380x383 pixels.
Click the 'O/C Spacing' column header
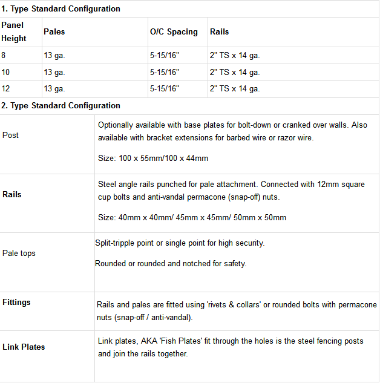(174, 31)
